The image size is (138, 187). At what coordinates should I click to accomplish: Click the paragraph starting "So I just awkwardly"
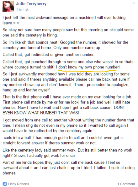[66, 82]
